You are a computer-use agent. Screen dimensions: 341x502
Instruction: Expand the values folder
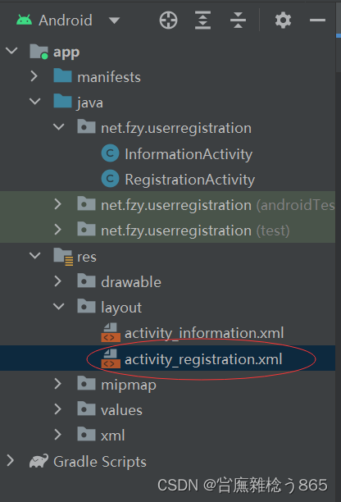tap(58, 409)
